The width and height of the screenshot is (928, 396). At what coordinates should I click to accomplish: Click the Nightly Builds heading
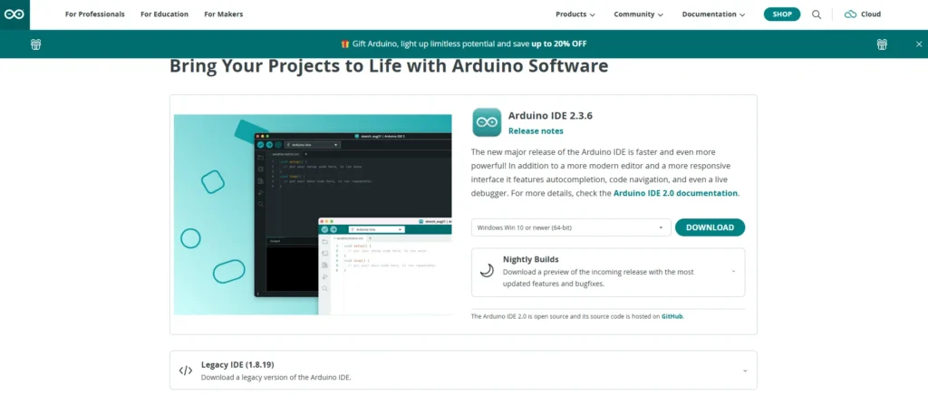click(531, 259)
